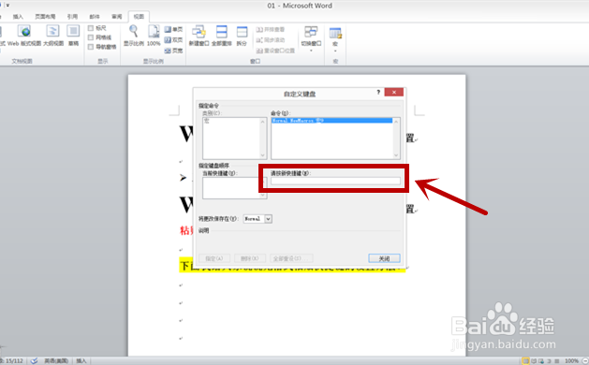
Task: Set zoom to 100% in ribbon
Action: (154, 36)
